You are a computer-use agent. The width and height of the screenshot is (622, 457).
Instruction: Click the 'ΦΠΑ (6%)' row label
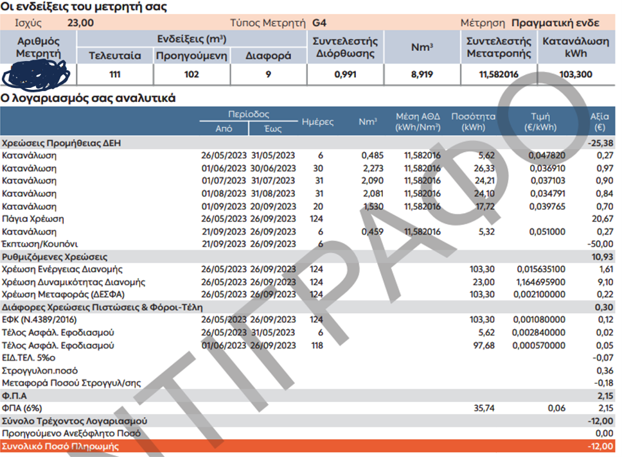22,408
